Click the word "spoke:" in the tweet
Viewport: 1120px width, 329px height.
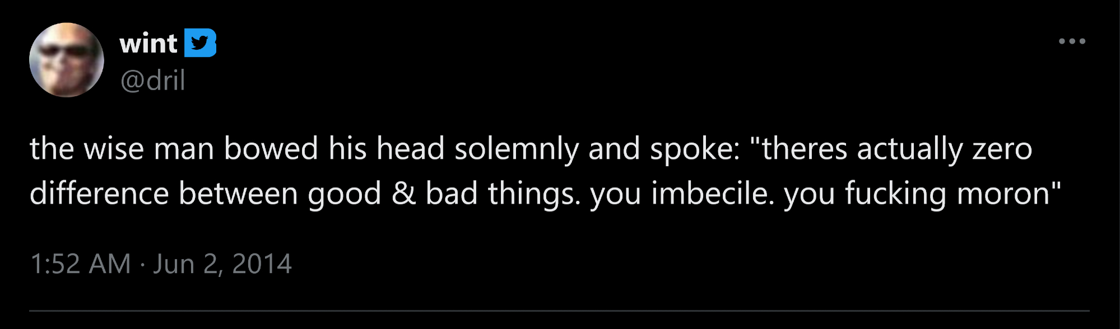(695, 149)
